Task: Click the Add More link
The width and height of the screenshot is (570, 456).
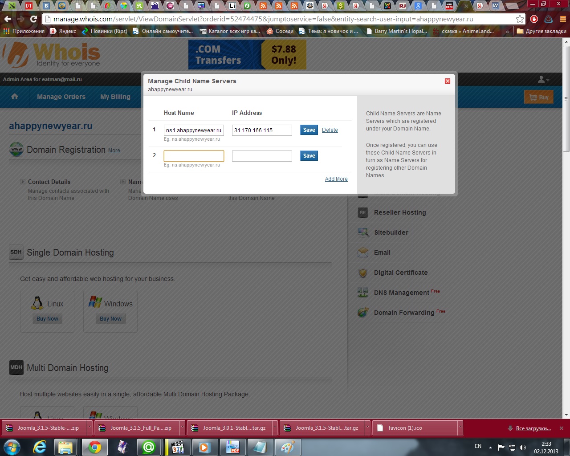Action: 336,179
